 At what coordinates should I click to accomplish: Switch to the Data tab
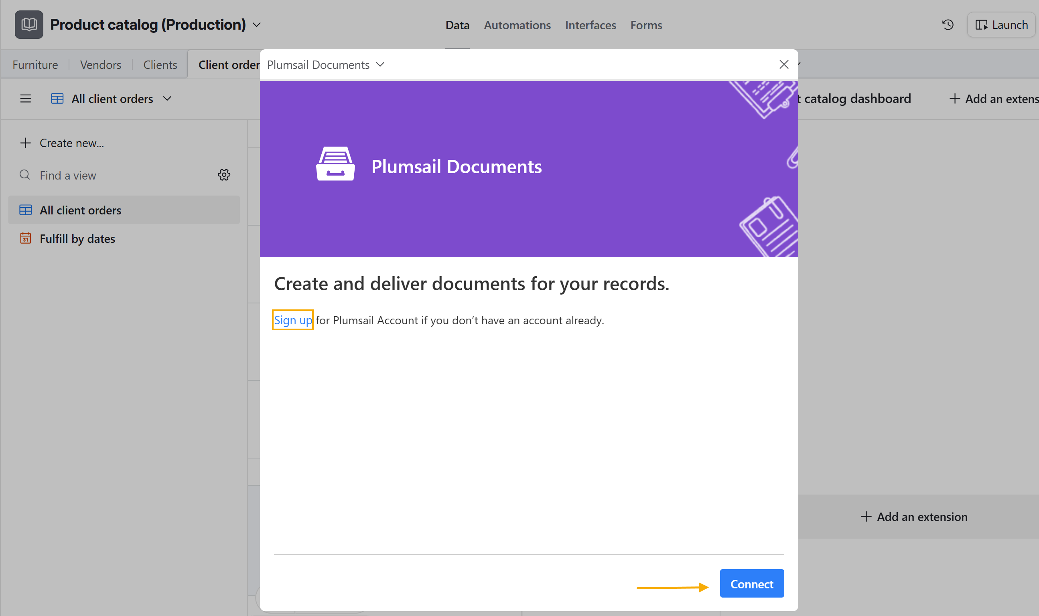457,25
